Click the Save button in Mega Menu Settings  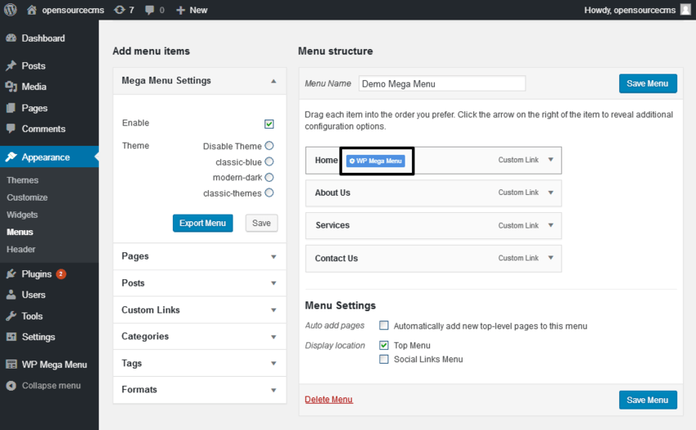coord(261,223)
